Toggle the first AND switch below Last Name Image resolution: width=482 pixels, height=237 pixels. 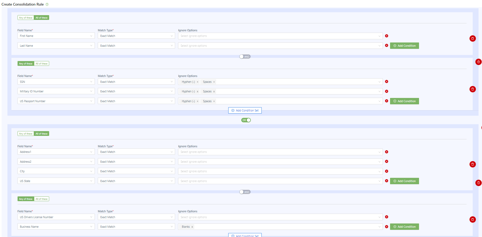(x=245, y=57)
